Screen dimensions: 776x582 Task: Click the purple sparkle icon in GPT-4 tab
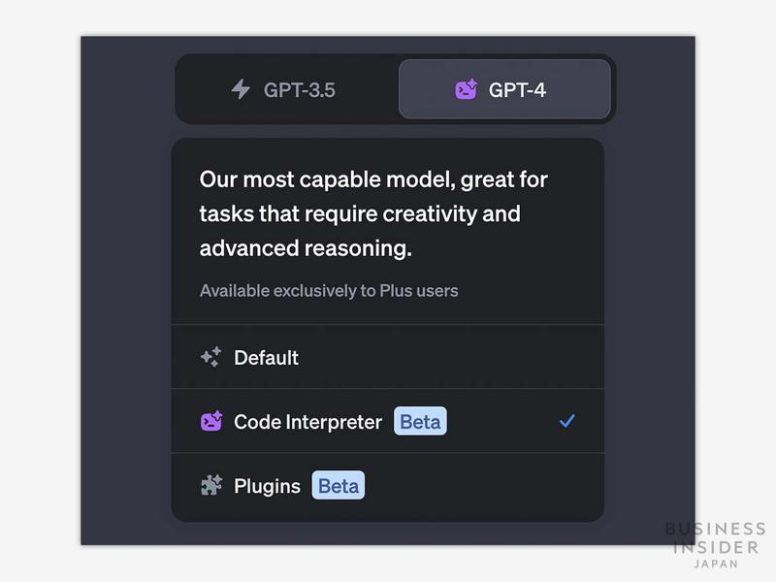click(467, 90)
